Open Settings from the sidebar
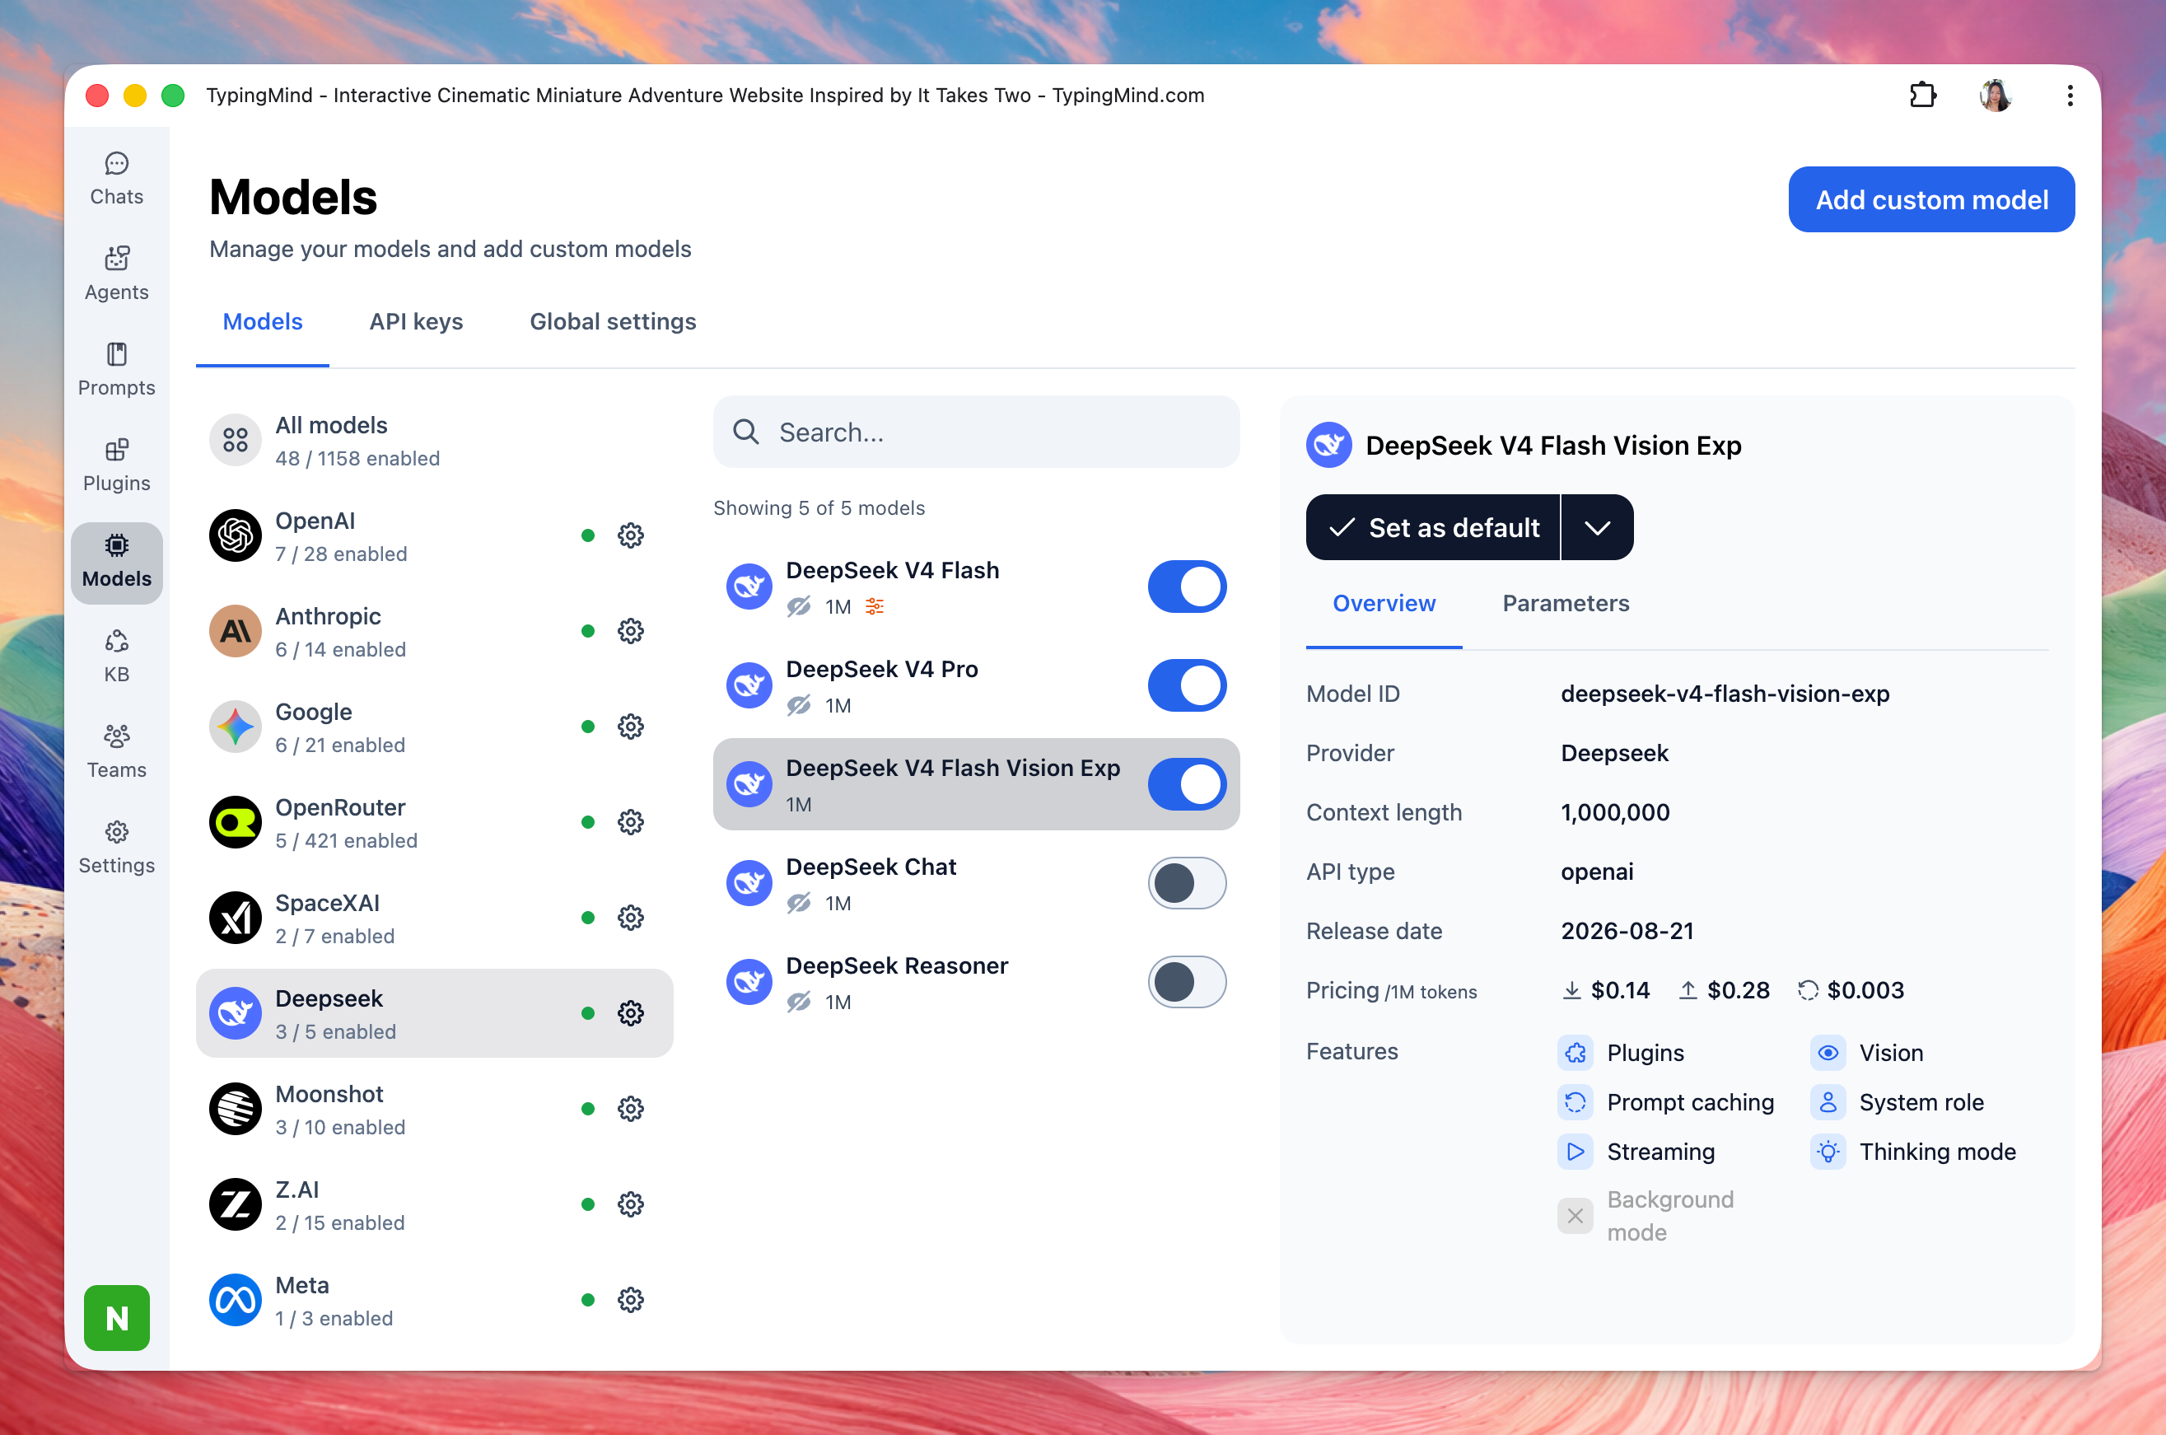 (x=116, y=848)
